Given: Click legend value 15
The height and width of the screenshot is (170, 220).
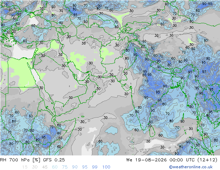Looking at the screenshot, I should (x=25, y=167).
